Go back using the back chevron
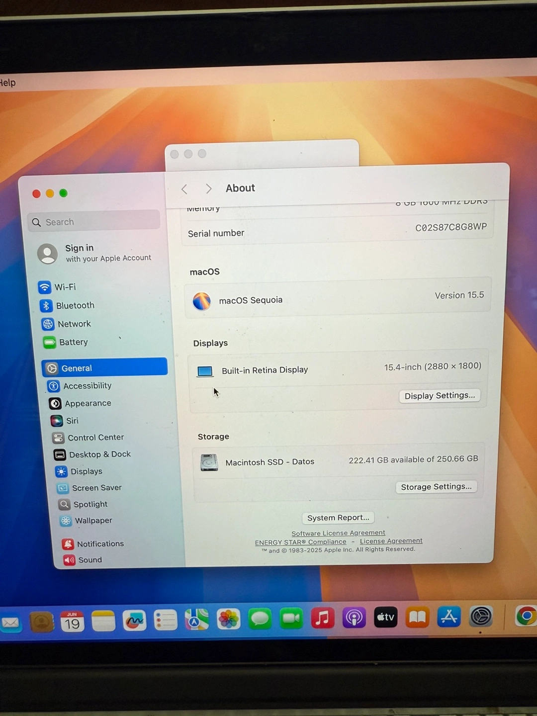Screen dimensions: 537x716 [184, 189]
